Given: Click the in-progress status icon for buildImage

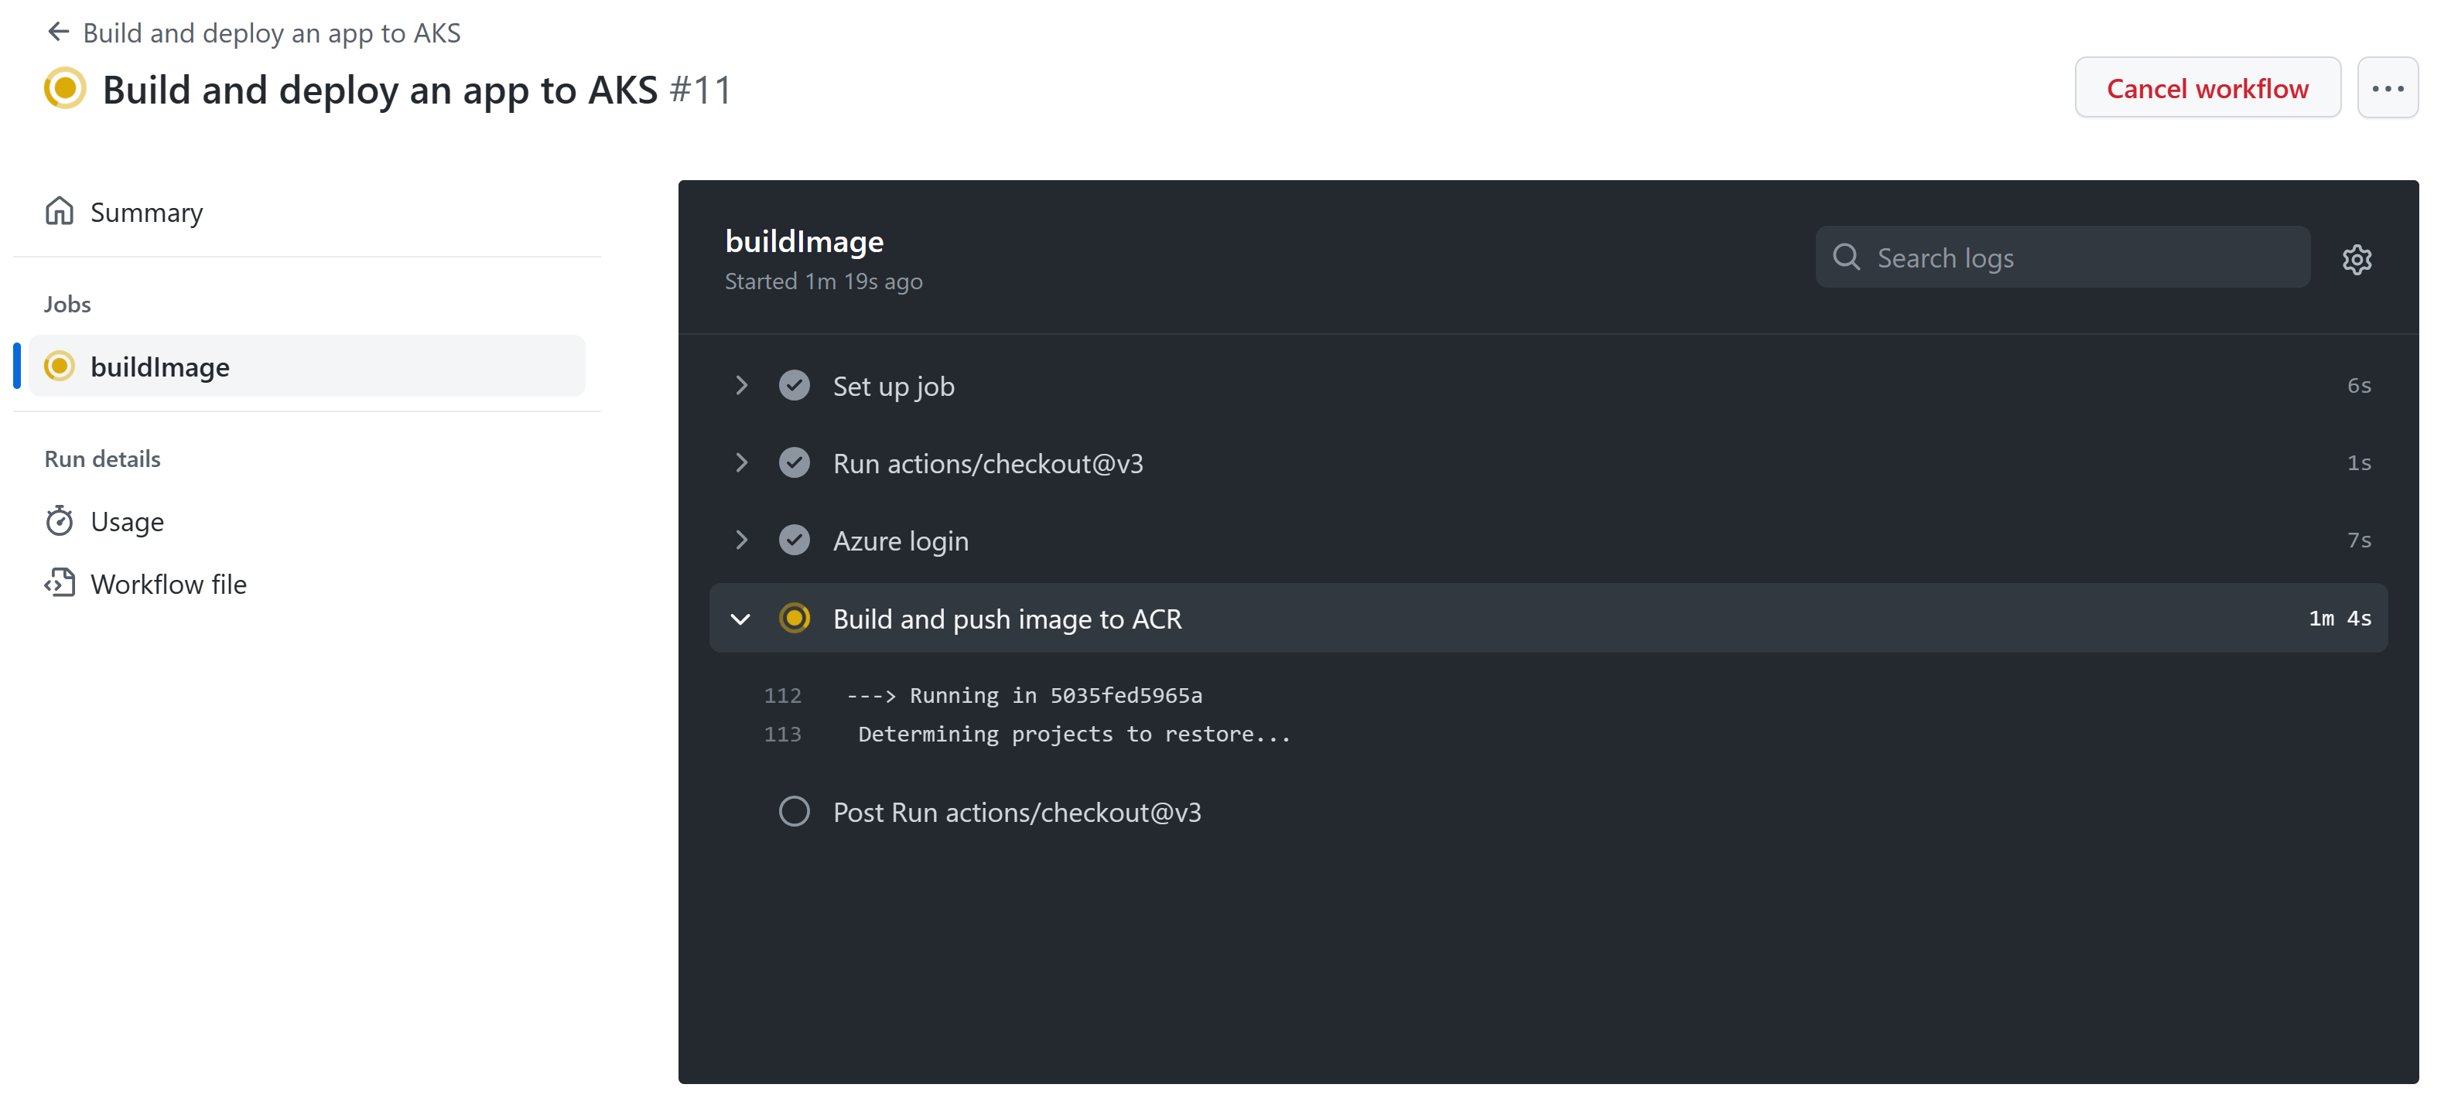Looking at the screenshot, I should (x=59, y=366).
